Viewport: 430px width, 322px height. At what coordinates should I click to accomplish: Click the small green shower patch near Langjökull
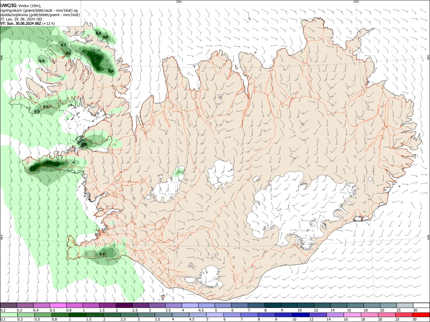pyautogui.click(x=179, y=172)
